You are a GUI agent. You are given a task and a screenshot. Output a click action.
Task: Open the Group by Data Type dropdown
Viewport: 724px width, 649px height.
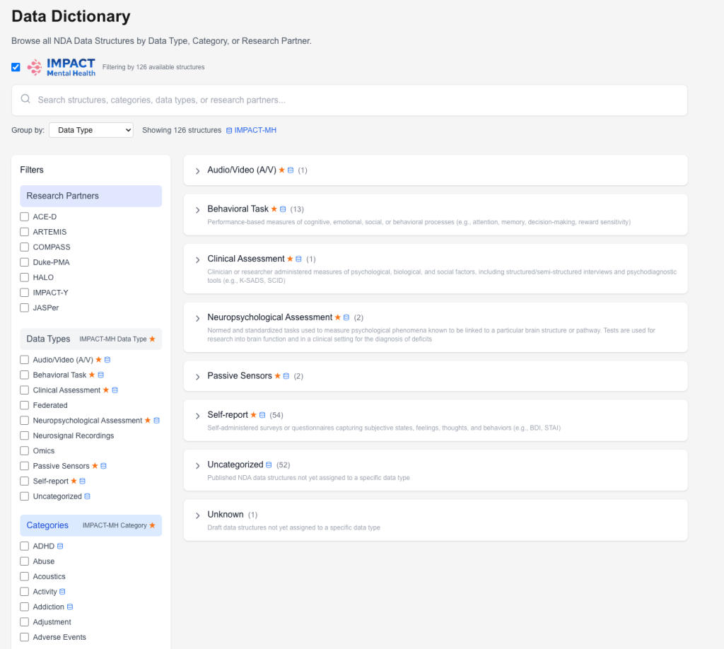(x=90, y=130)
